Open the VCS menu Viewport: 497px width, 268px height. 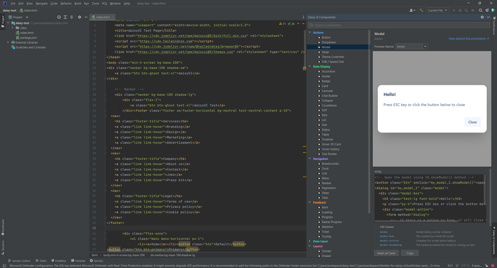point(104,3)
